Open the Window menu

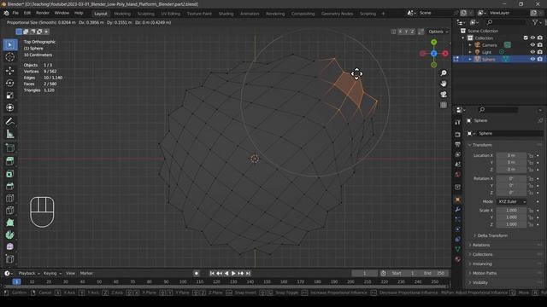(x=62, y=13)
